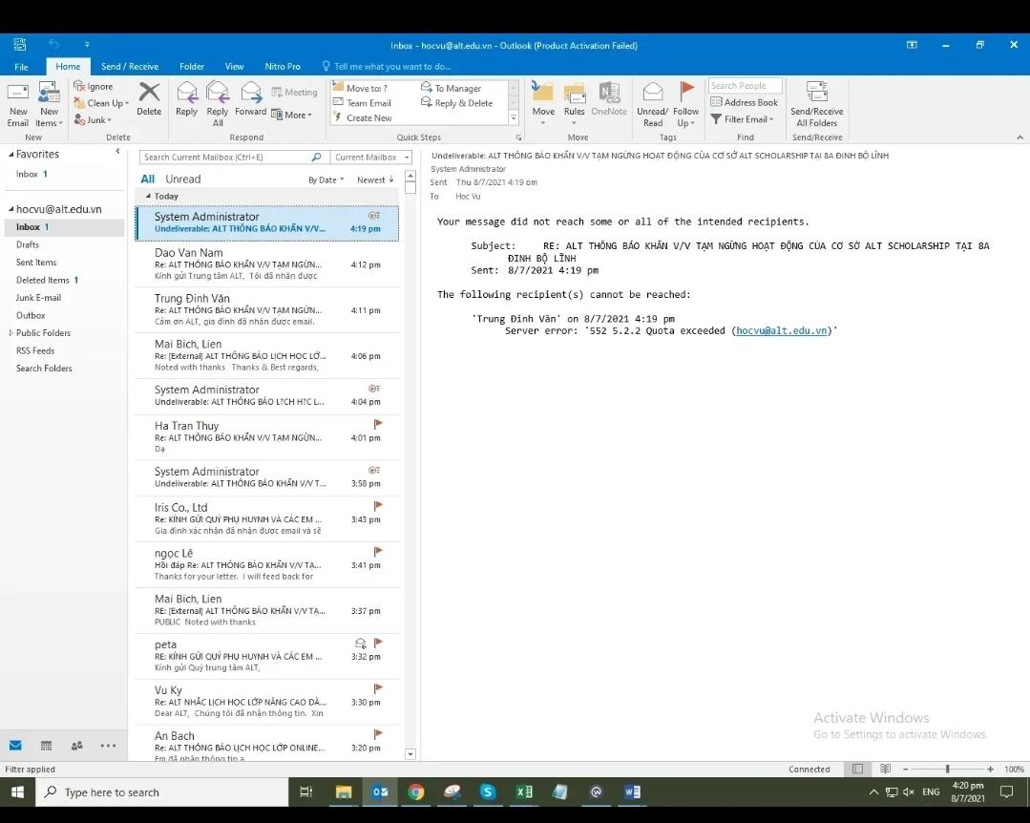Image resolution: width=1030 pixels, height=823 pixels.
Task: Open Chrome from the taskbar
Action: [x=416, y=792]
